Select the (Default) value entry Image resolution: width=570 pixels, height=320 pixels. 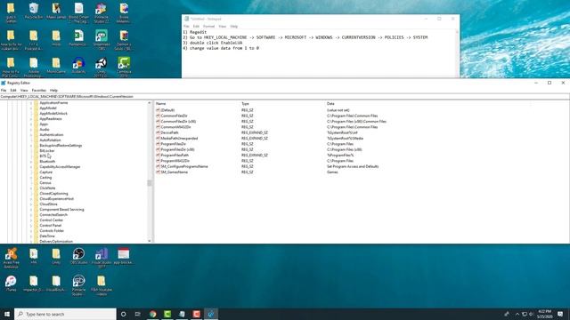pyautogui.click(x=167, y=110)
